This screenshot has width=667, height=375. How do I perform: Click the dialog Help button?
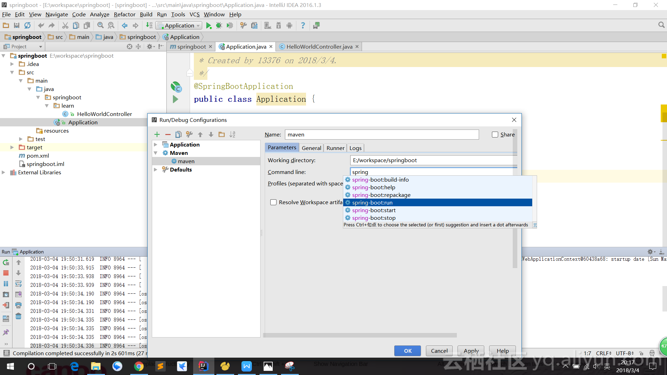pos(502,351)
